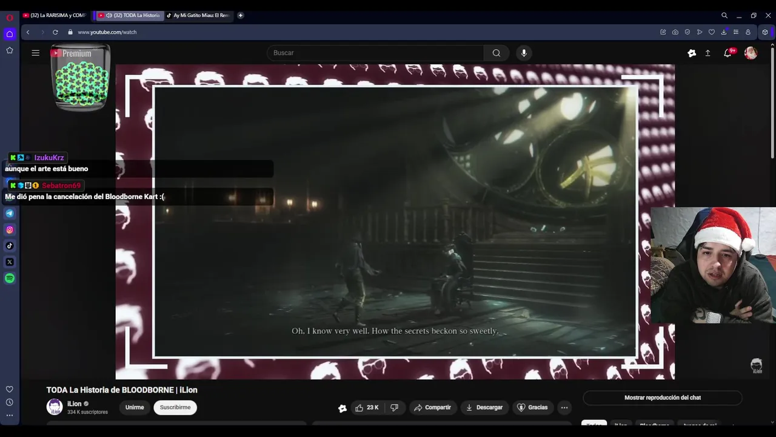Open sidebar history clock icon
The width and height of the screenshot is (776, 437).
point(10,402)
